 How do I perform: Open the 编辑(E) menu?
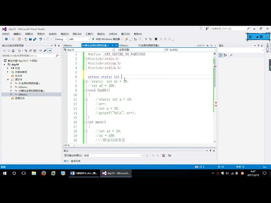(x=17, y=34)
